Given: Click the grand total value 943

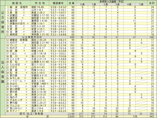Looking at the screenshot, I should pyautogui.click(x=152, y=116).
